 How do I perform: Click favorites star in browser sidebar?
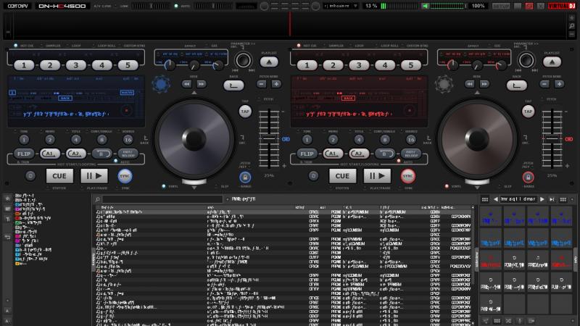[x=7, y=198]
